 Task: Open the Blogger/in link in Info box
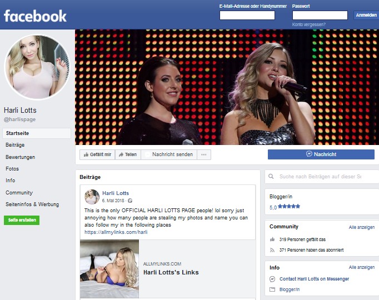[290, 289]
